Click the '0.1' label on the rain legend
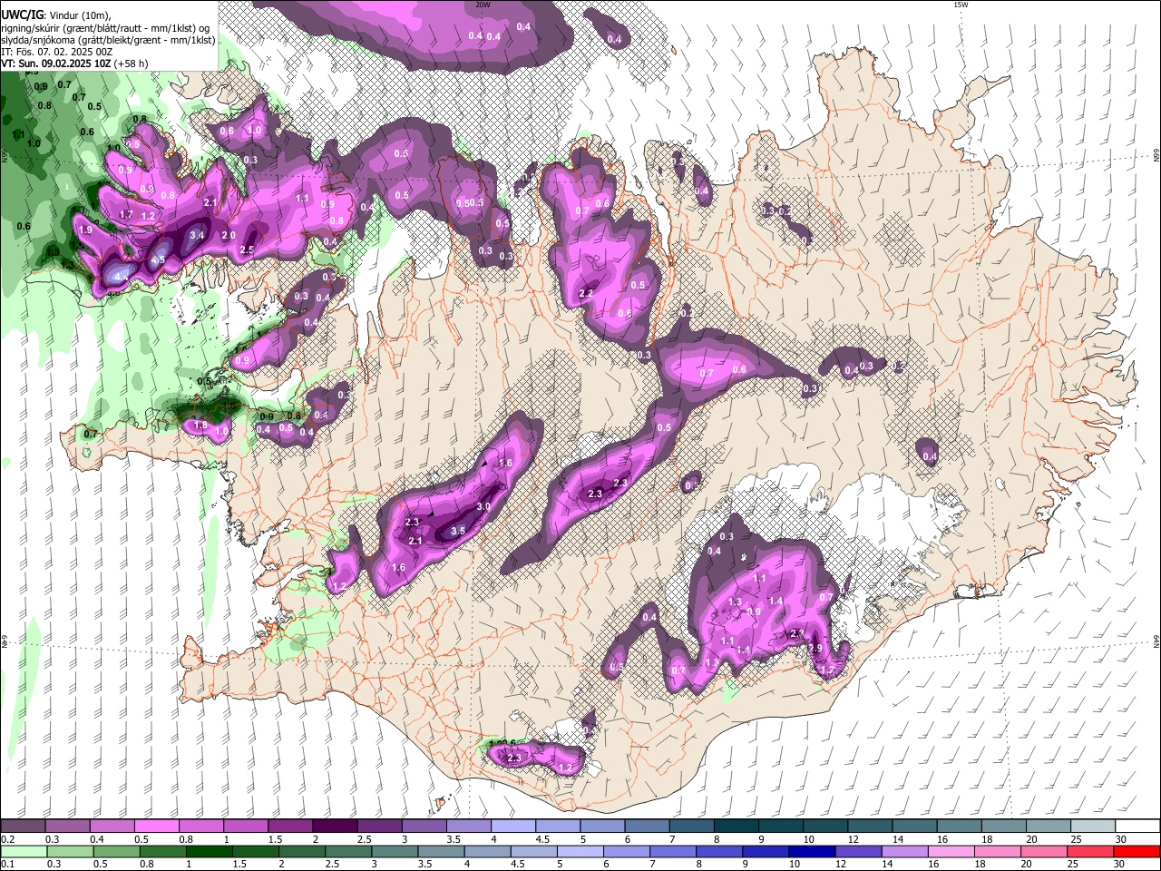 tap(7, 864)
